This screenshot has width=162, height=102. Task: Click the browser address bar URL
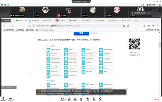coord(58,26)
